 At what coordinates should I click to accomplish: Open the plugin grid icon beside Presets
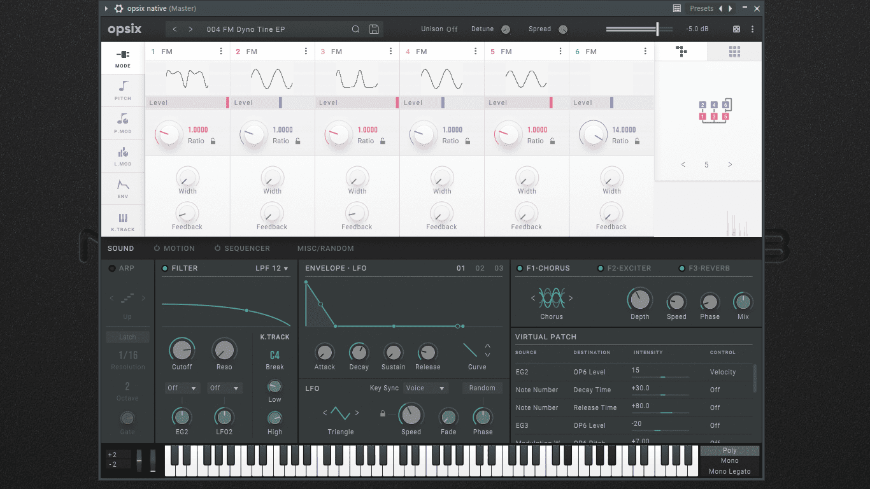coord(677,8)
